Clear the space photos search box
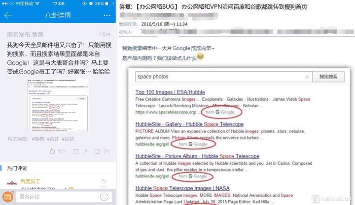Screen dimensions: 355x205 point(307,77)
